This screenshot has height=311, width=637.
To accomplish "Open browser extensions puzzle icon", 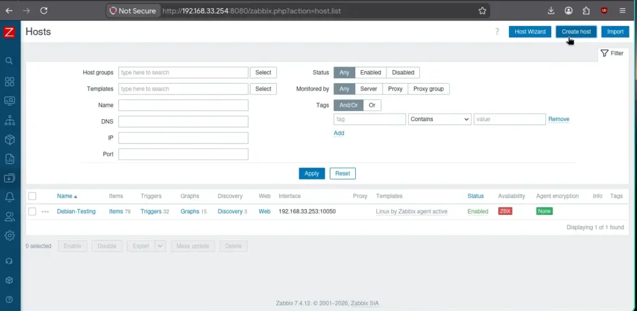I will pos(586,11).
